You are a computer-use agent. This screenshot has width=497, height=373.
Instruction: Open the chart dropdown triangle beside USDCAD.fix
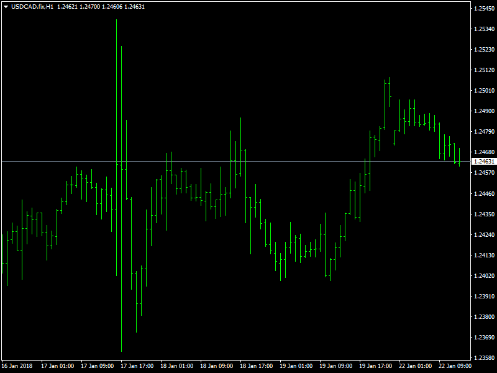6,7
